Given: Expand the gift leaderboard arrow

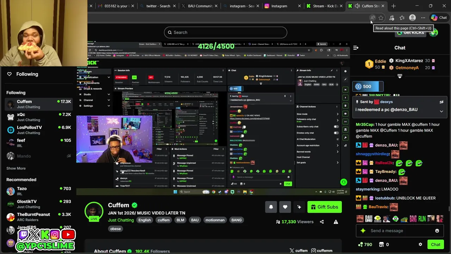Looking at the screenshot, I should (400, 76).
